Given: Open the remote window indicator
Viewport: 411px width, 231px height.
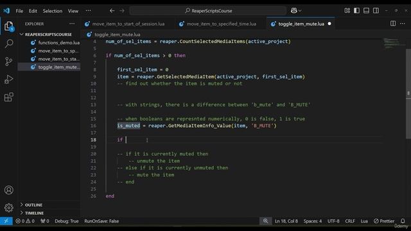Looking at the screenshot, I should click(6, 221).
